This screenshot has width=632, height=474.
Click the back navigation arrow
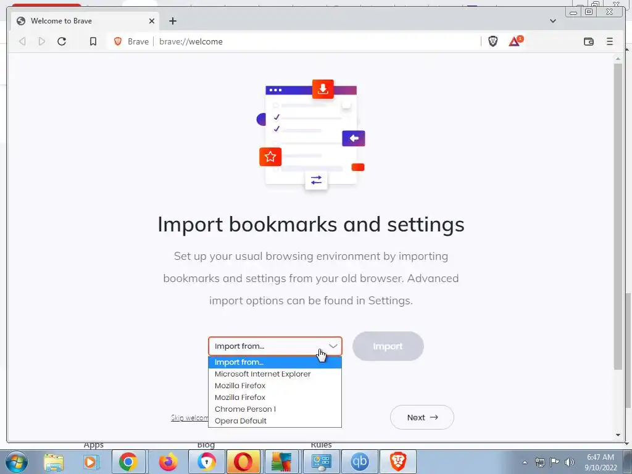(23, 41)
